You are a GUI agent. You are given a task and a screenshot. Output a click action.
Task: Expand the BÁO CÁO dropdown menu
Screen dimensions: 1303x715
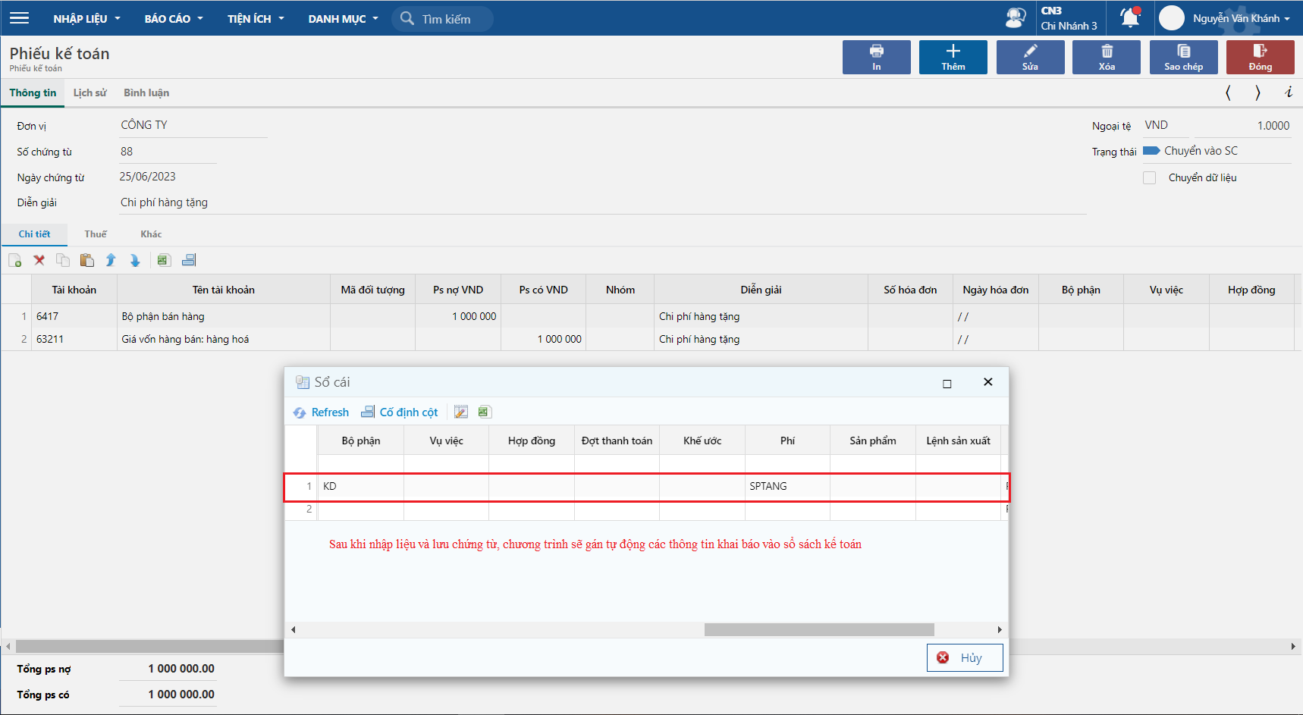(174, 19)
